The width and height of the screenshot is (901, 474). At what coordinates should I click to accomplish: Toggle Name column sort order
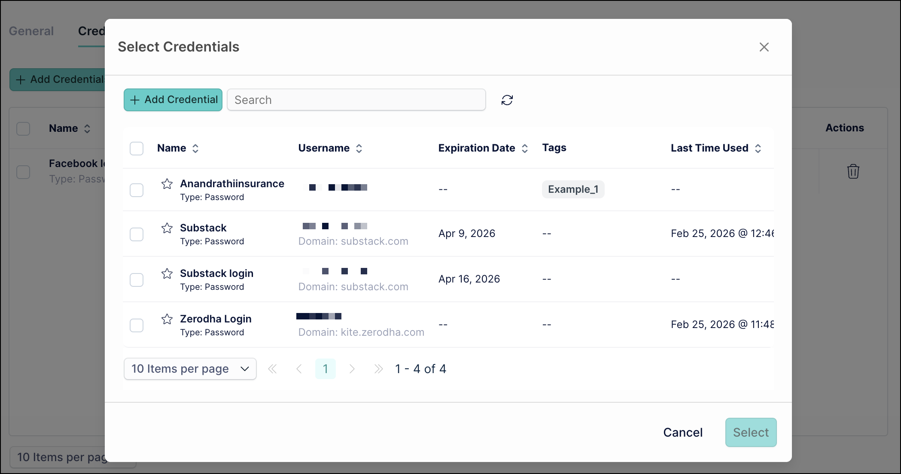click(x=195, y=148)
